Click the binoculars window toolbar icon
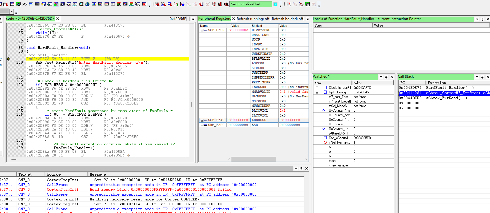The image size is (490, 213). pos(75,4)
